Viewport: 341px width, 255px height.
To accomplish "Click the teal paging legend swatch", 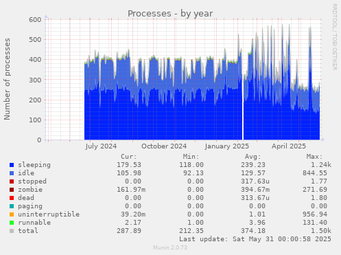I will (12, 206).
